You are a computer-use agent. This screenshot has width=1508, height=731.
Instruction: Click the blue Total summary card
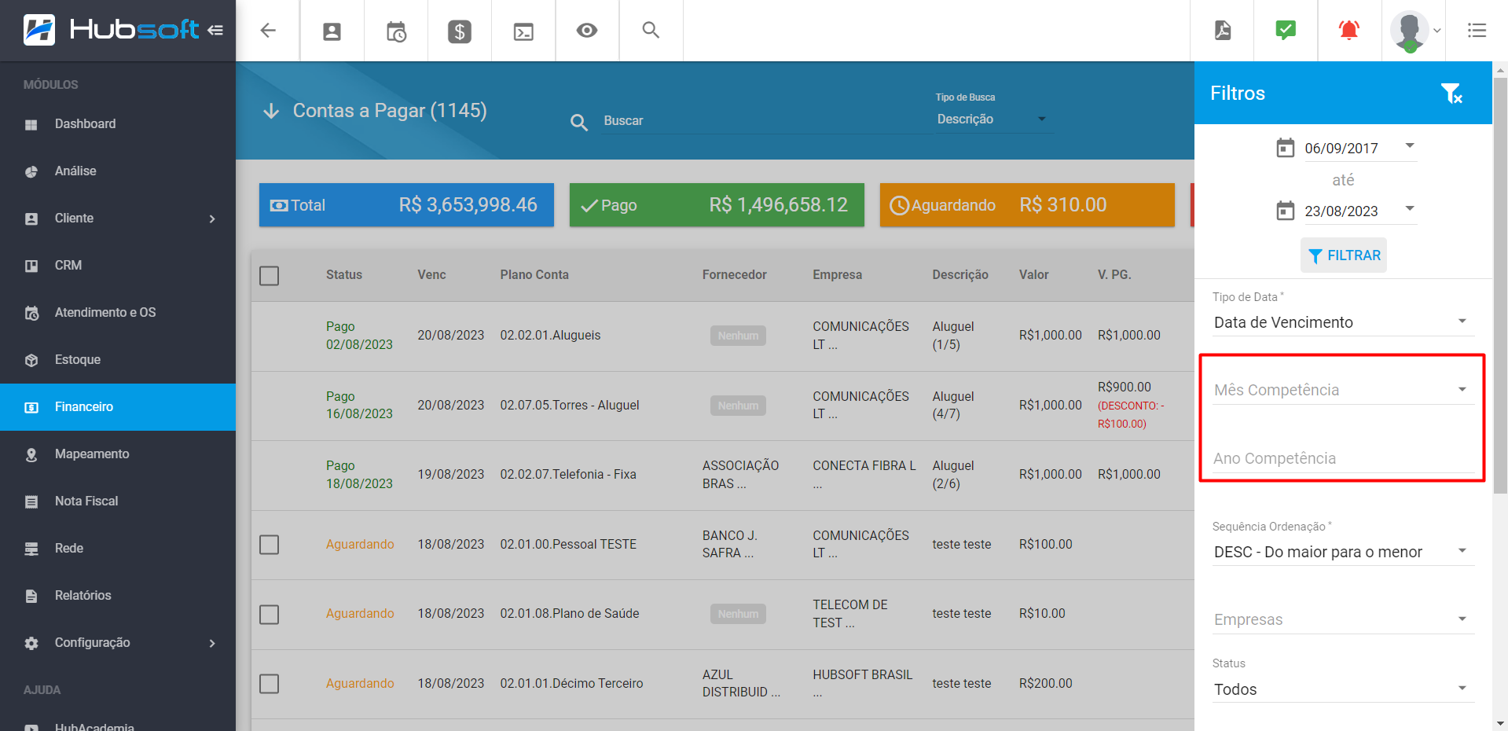406,205
